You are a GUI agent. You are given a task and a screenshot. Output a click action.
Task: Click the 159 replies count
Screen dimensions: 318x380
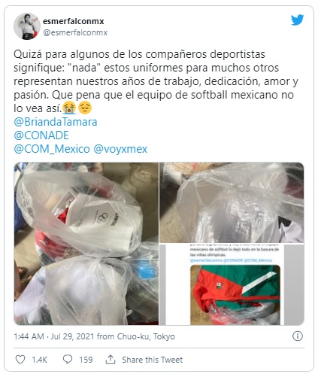86,360
